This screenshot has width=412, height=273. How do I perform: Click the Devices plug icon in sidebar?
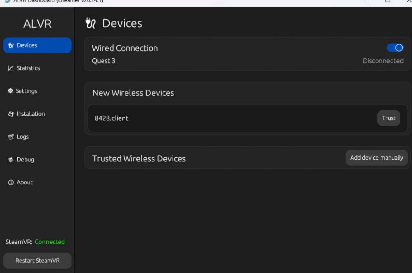point(11,46)
